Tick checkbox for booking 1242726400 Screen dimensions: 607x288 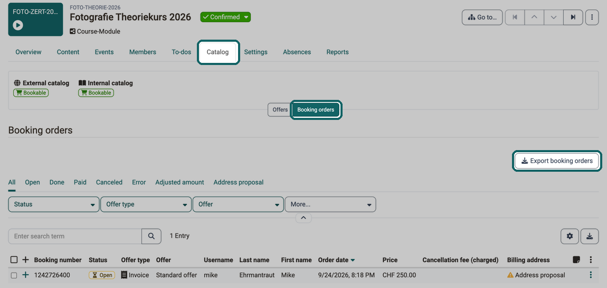14,275
